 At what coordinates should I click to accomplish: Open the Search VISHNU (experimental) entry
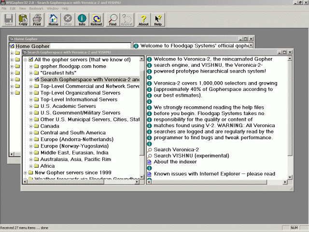point(191,156)
